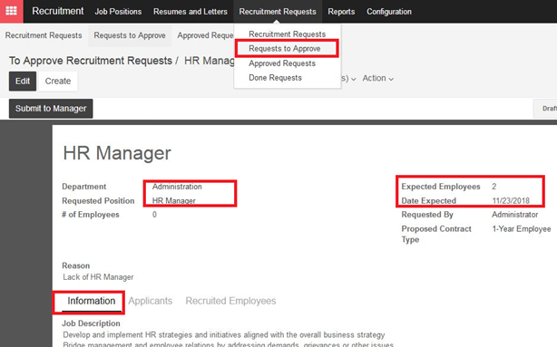Select the Information tab
The width and height of the screenshot is (557, 347).
(92, 301)
